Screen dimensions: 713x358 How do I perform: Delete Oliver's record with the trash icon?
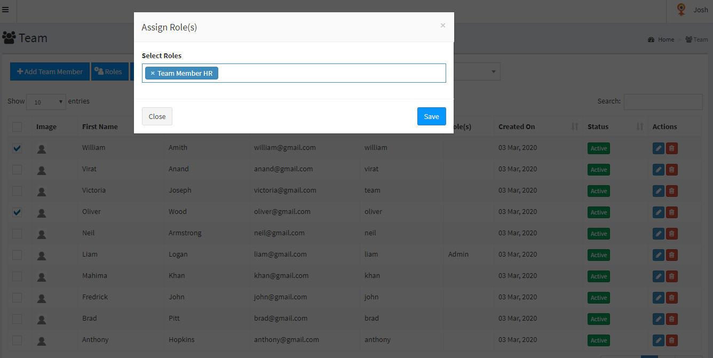point(672,212)
